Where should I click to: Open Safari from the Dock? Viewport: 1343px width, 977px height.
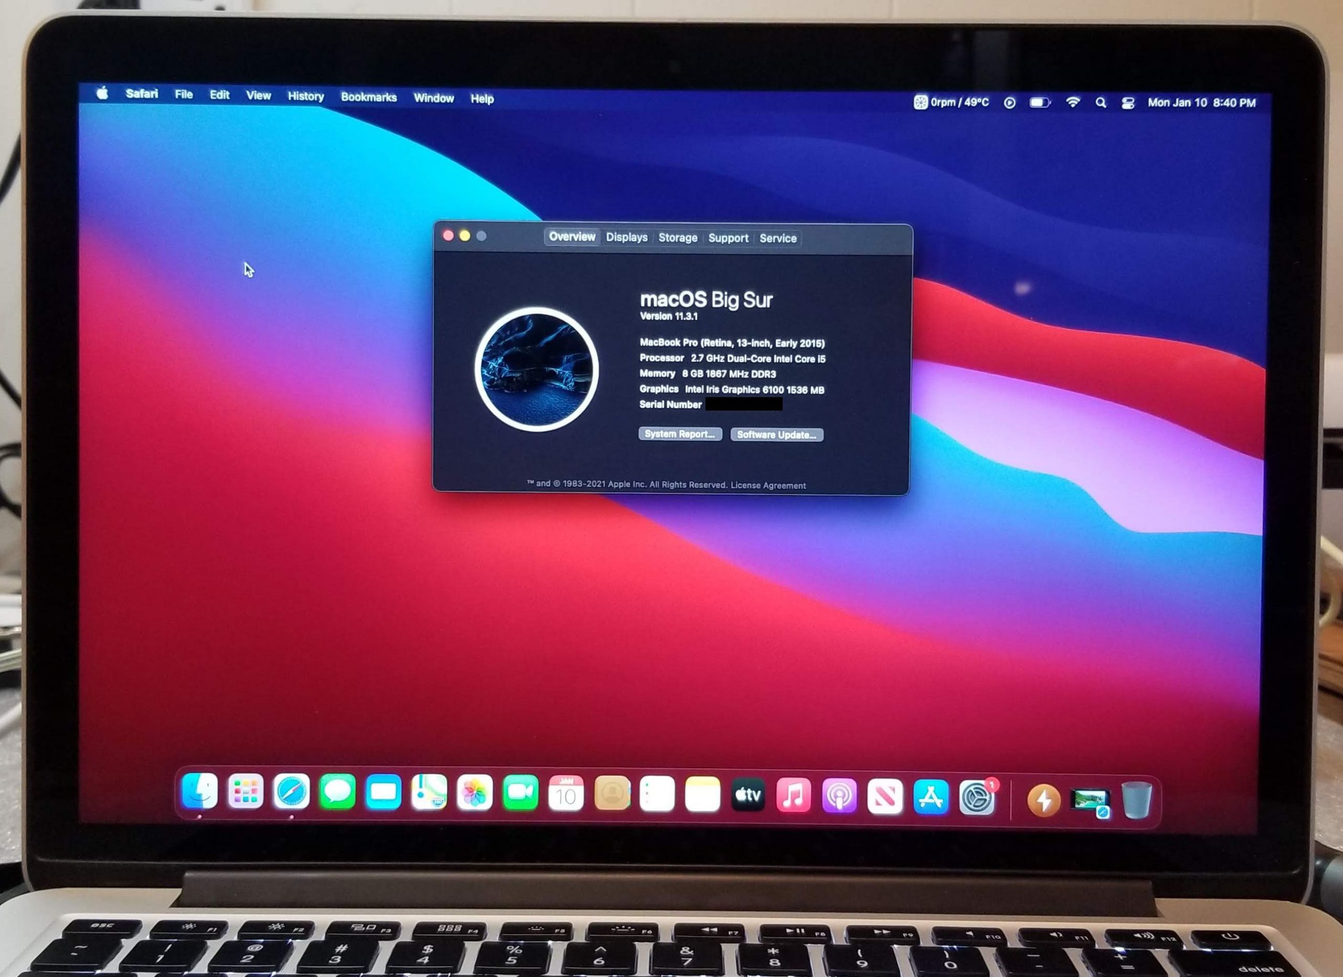coord(291,792)
